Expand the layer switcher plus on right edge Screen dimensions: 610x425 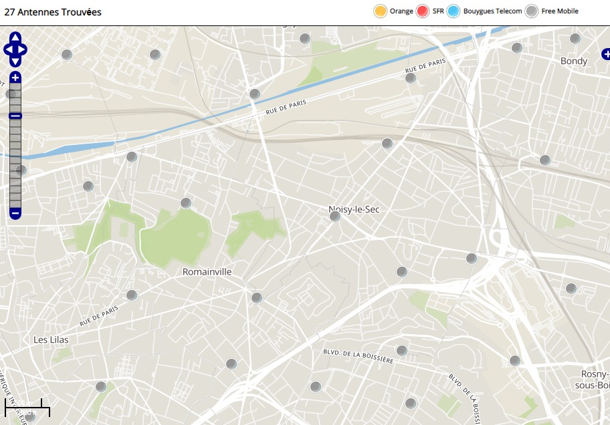606,53
